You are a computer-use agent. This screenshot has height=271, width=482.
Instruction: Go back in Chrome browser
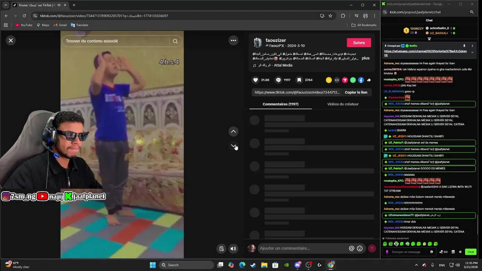[x=6, y=16]
